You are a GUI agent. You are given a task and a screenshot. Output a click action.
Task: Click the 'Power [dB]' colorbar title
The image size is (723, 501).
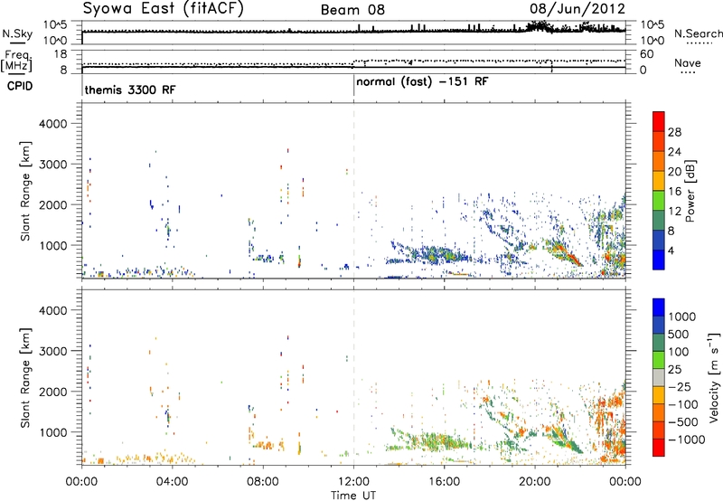point(690,191)
